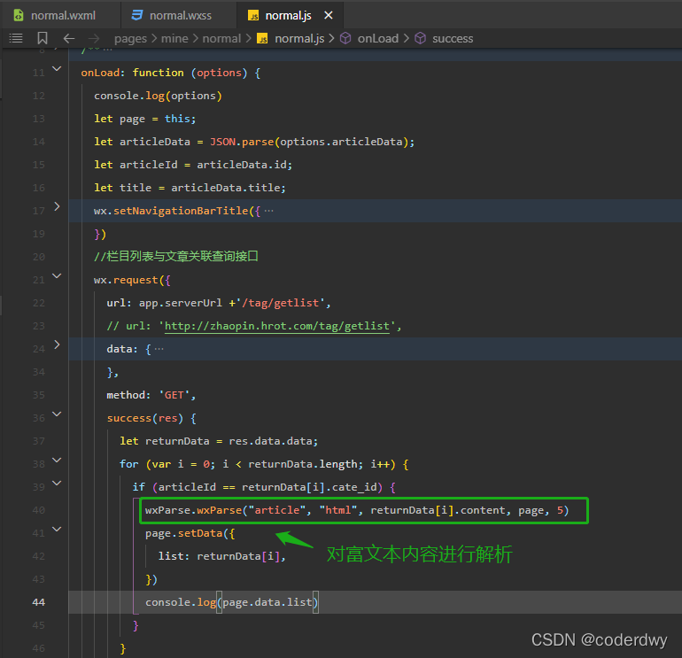
Task: Expand folded ellipsis after wx.setNavigationBarTitle({
Action: coord(268,211)
